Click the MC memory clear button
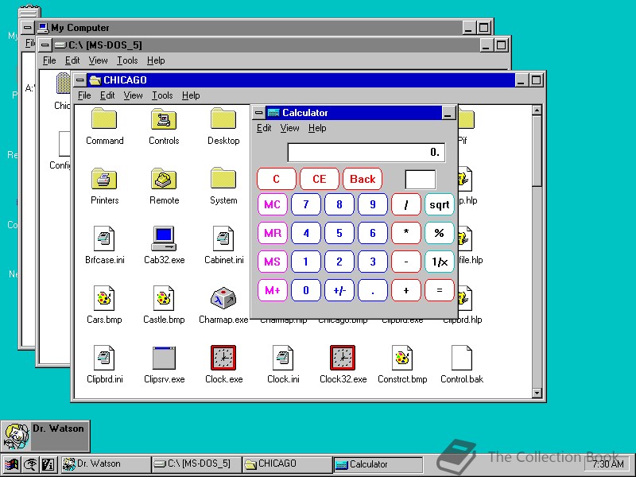 272,204
